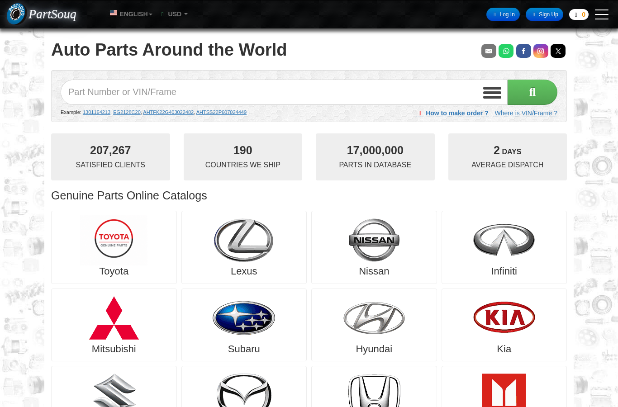The image size is (618, 407).
Task: Open search options menu inside search bar
Action: click(x=492, y=92)
